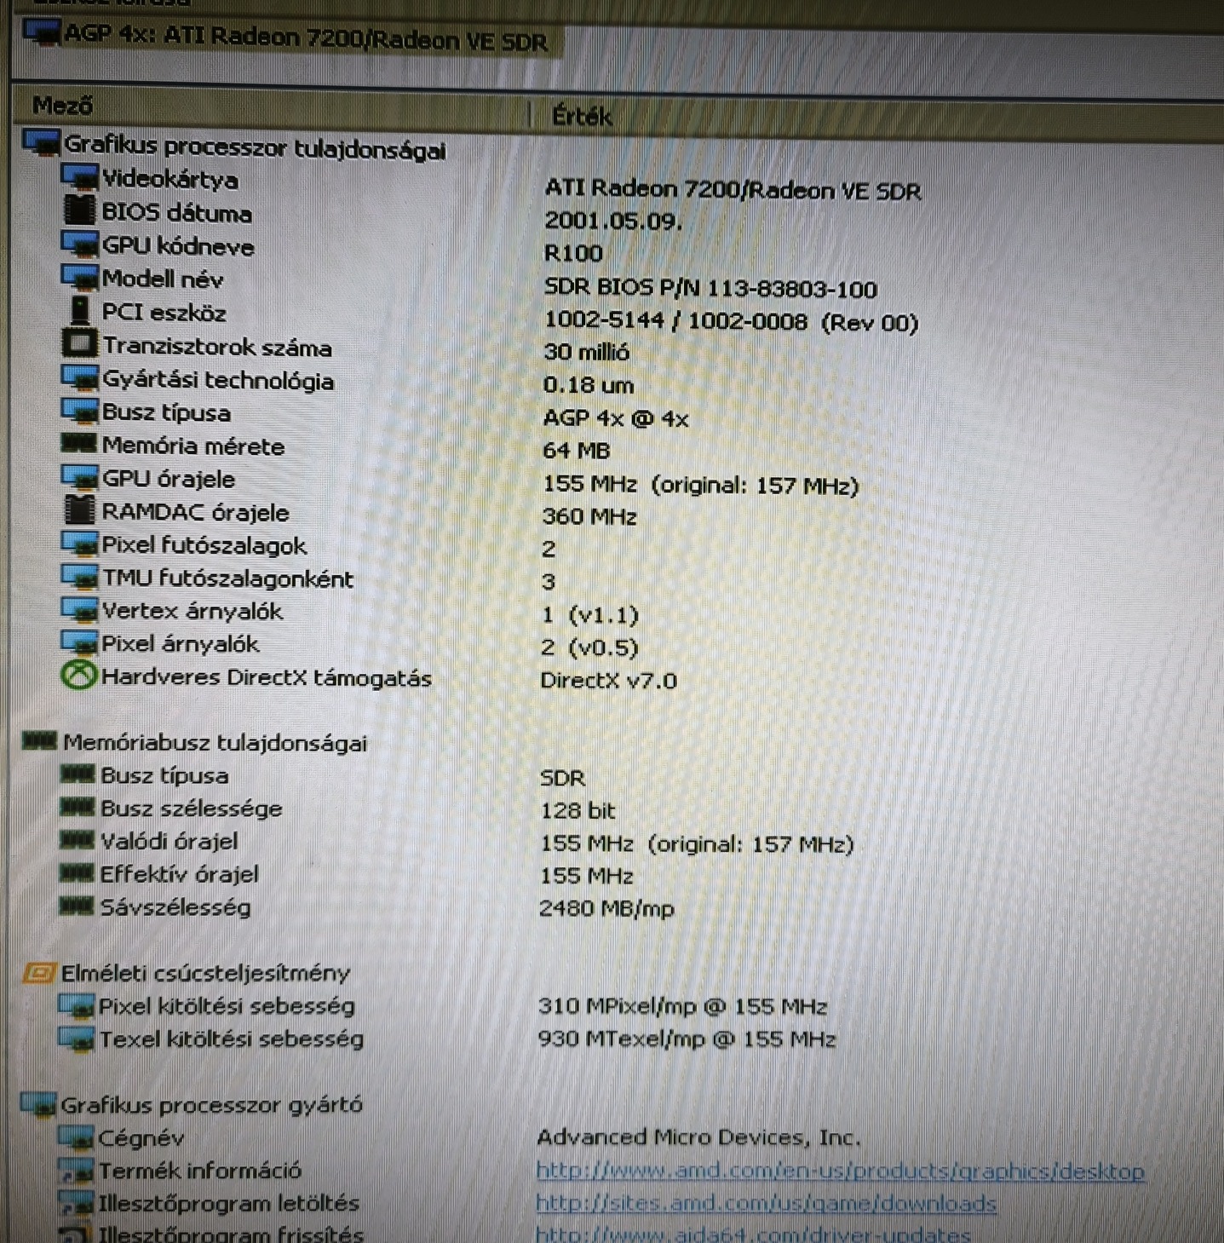This screenshot has height=1243, width=1224.
Task: Click the PCI eszköz card icon
Action: (79, 310)
